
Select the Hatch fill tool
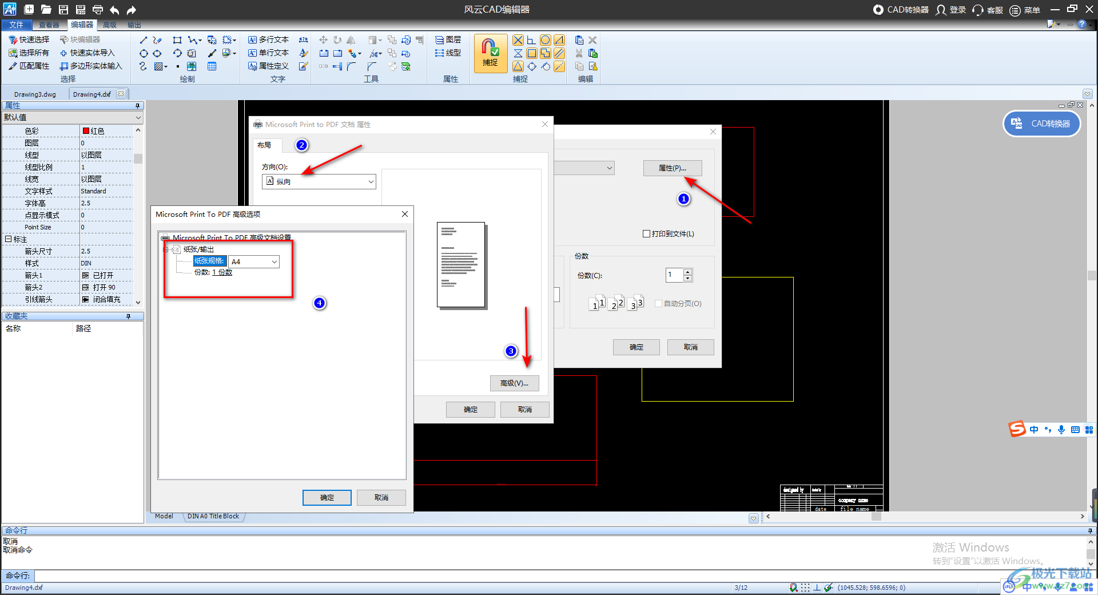click(160, 66)
